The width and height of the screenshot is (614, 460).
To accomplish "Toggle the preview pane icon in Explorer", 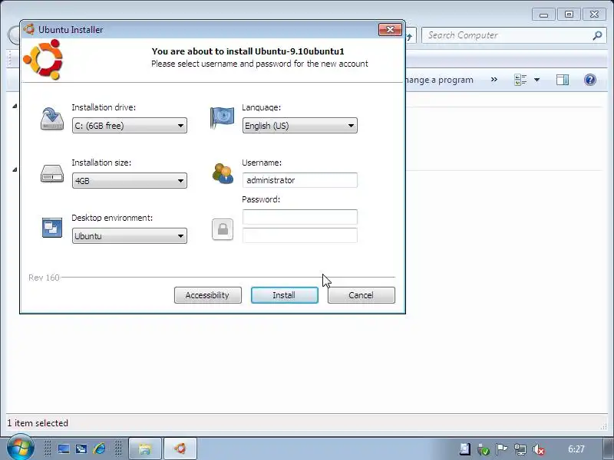I will point(563,80).
